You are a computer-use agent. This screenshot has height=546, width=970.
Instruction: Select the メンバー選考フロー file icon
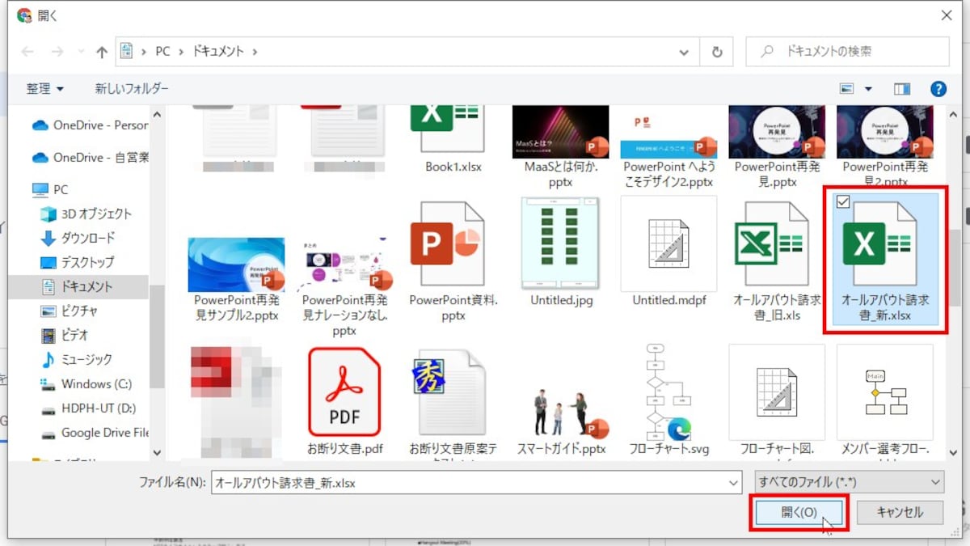point(885,392)
